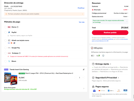This screenshot has height=101, width=134.
Task: Click the Visa payment badge under Pagos seguros
Action: click(x=94, y=91)
